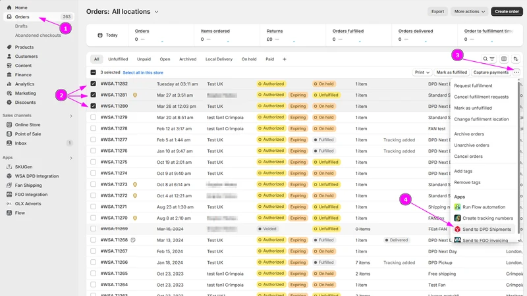527x296 pixels.
Task: Open the edit columns icon
Action: point(504,59)
